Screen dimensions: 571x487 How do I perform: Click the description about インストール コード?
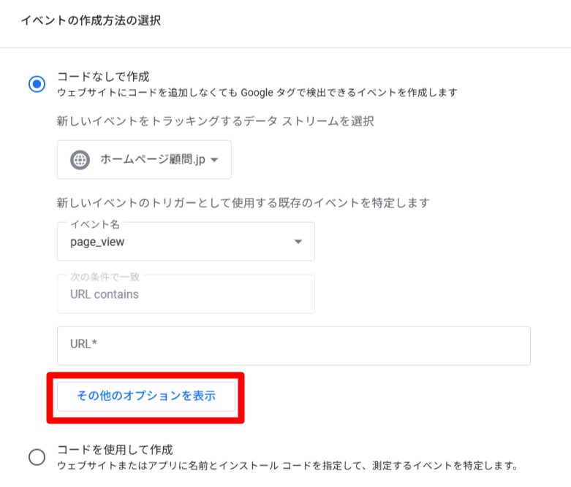point(287,465)
